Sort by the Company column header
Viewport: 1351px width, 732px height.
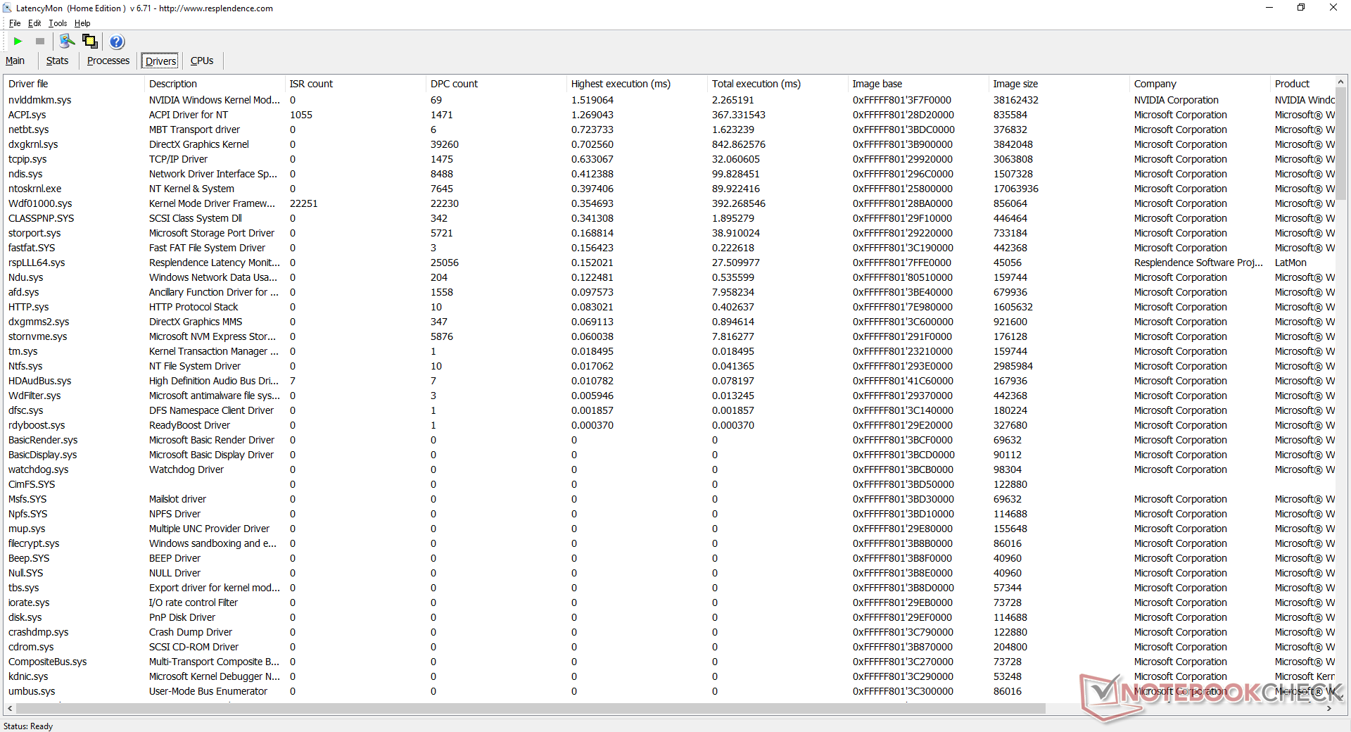1200,84
